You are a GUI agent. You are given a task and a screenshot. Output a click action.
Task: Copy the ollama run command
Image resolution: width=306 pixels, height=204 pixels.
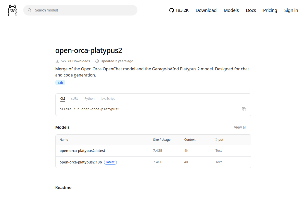coord(244,109)
